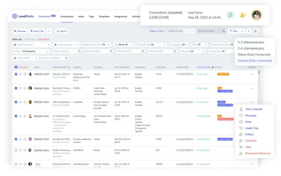
Task: Deselect the select-all checkbox in the header
Action: (x=16, y=67)
